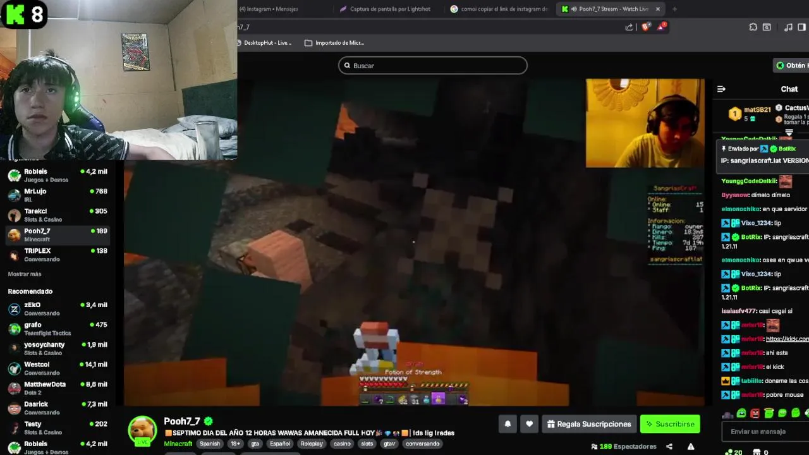
Task: Click the stream video player
Action: (414, 242)
